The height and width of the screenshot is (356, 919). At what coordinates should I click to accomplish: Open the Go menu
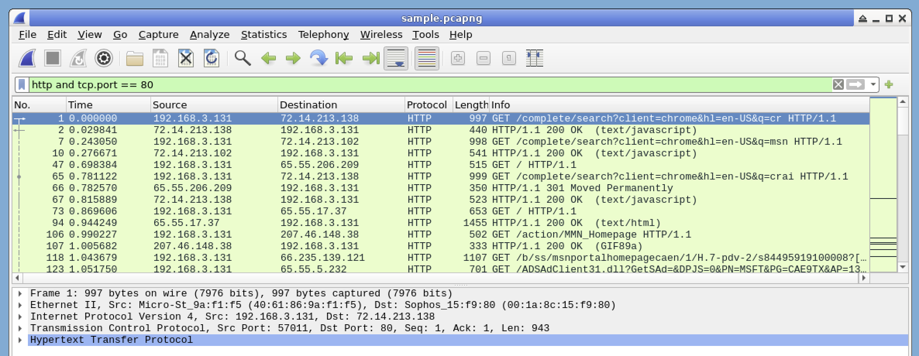click(120, 34)
